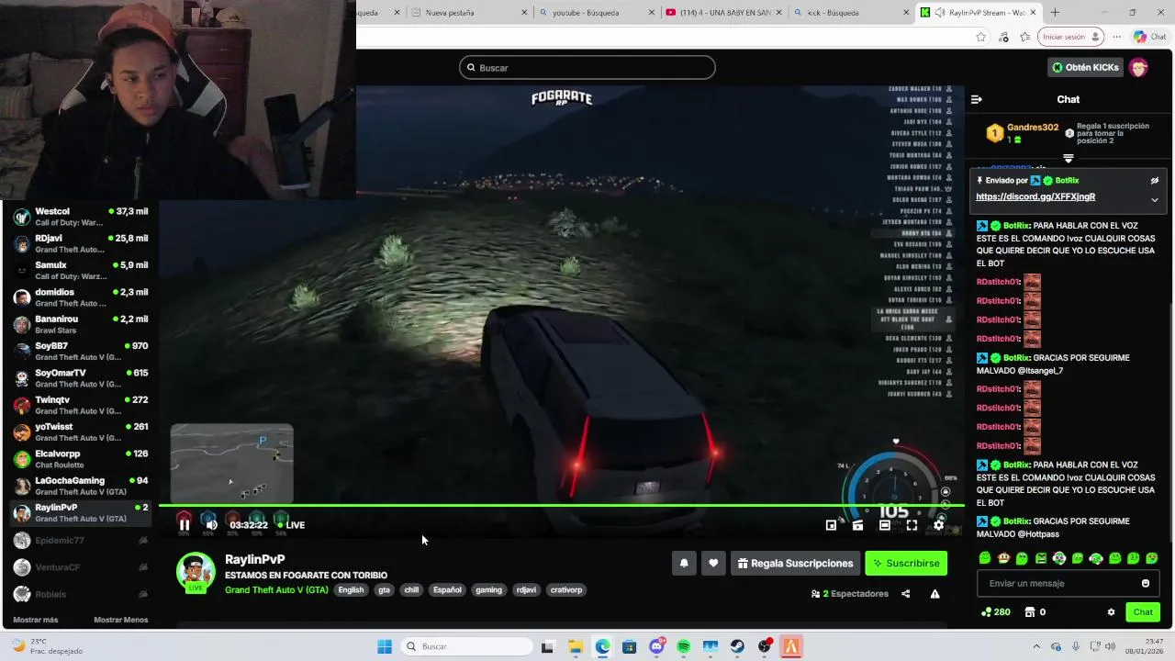Insert the mushroom emote in chat bar
1175x661 pixels.
click(1003, 558)
